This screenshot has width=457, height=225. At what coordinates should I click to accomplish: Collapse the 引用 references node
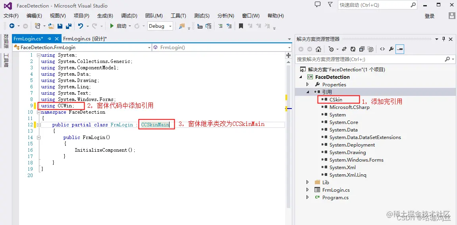point(307,92)
